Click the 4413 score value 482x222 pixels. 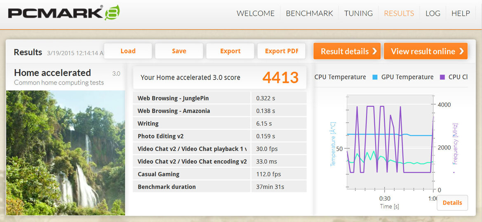[280, 77]
